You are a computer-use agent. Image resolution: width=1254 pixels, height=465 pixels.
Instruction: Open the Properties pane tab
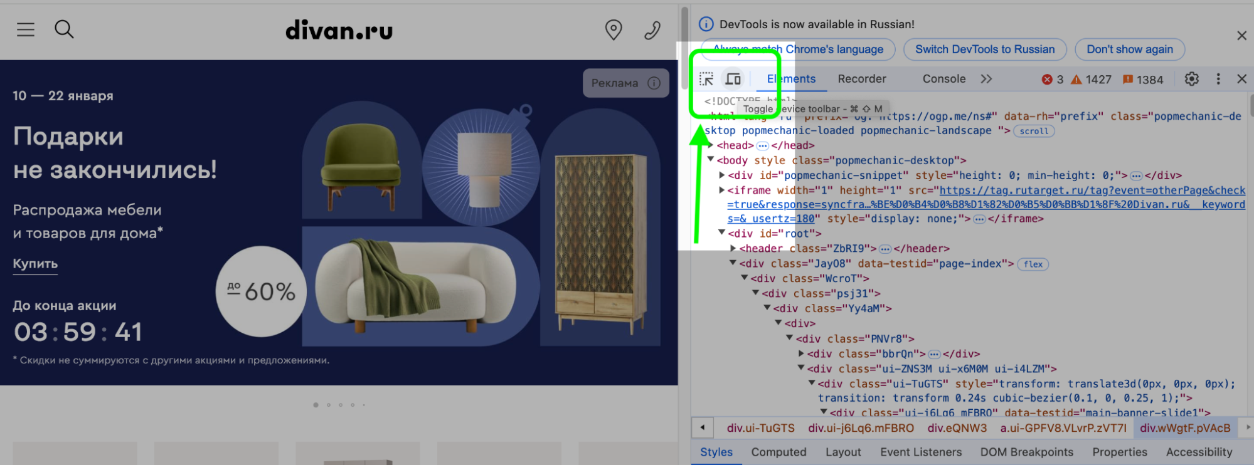point(1120,452)
